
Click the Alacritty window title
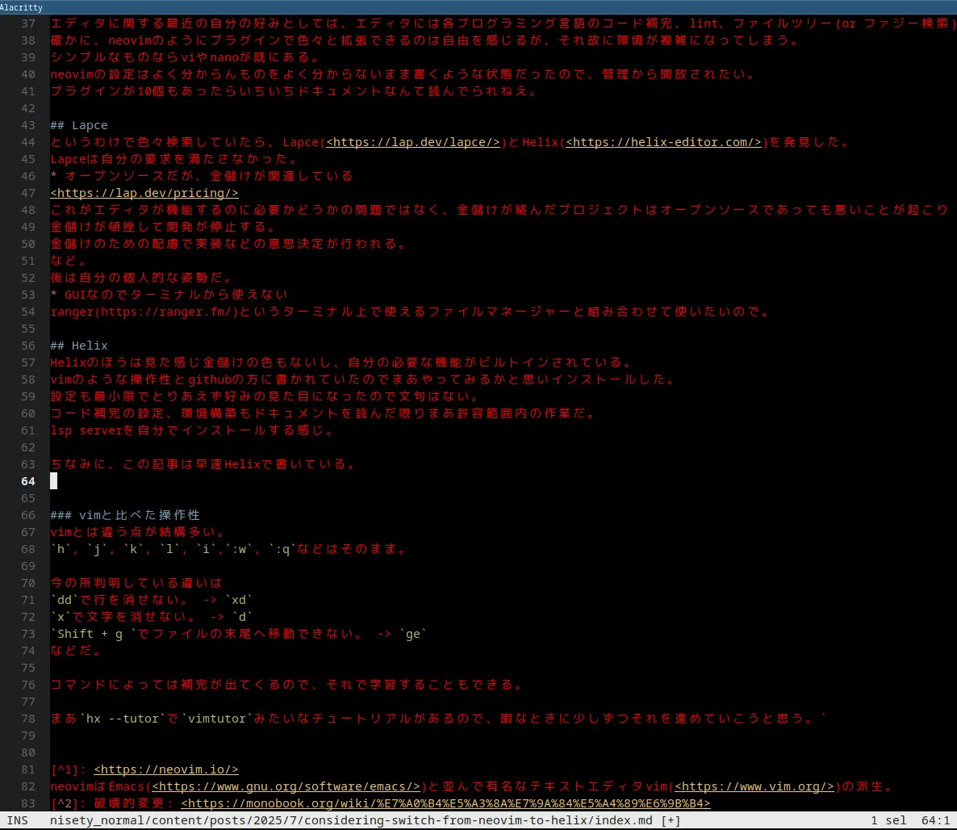pyautogui.click(x=21, y=7)
